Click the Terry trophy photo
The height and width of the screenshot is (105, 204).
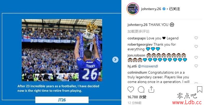[x=62, y=50]
